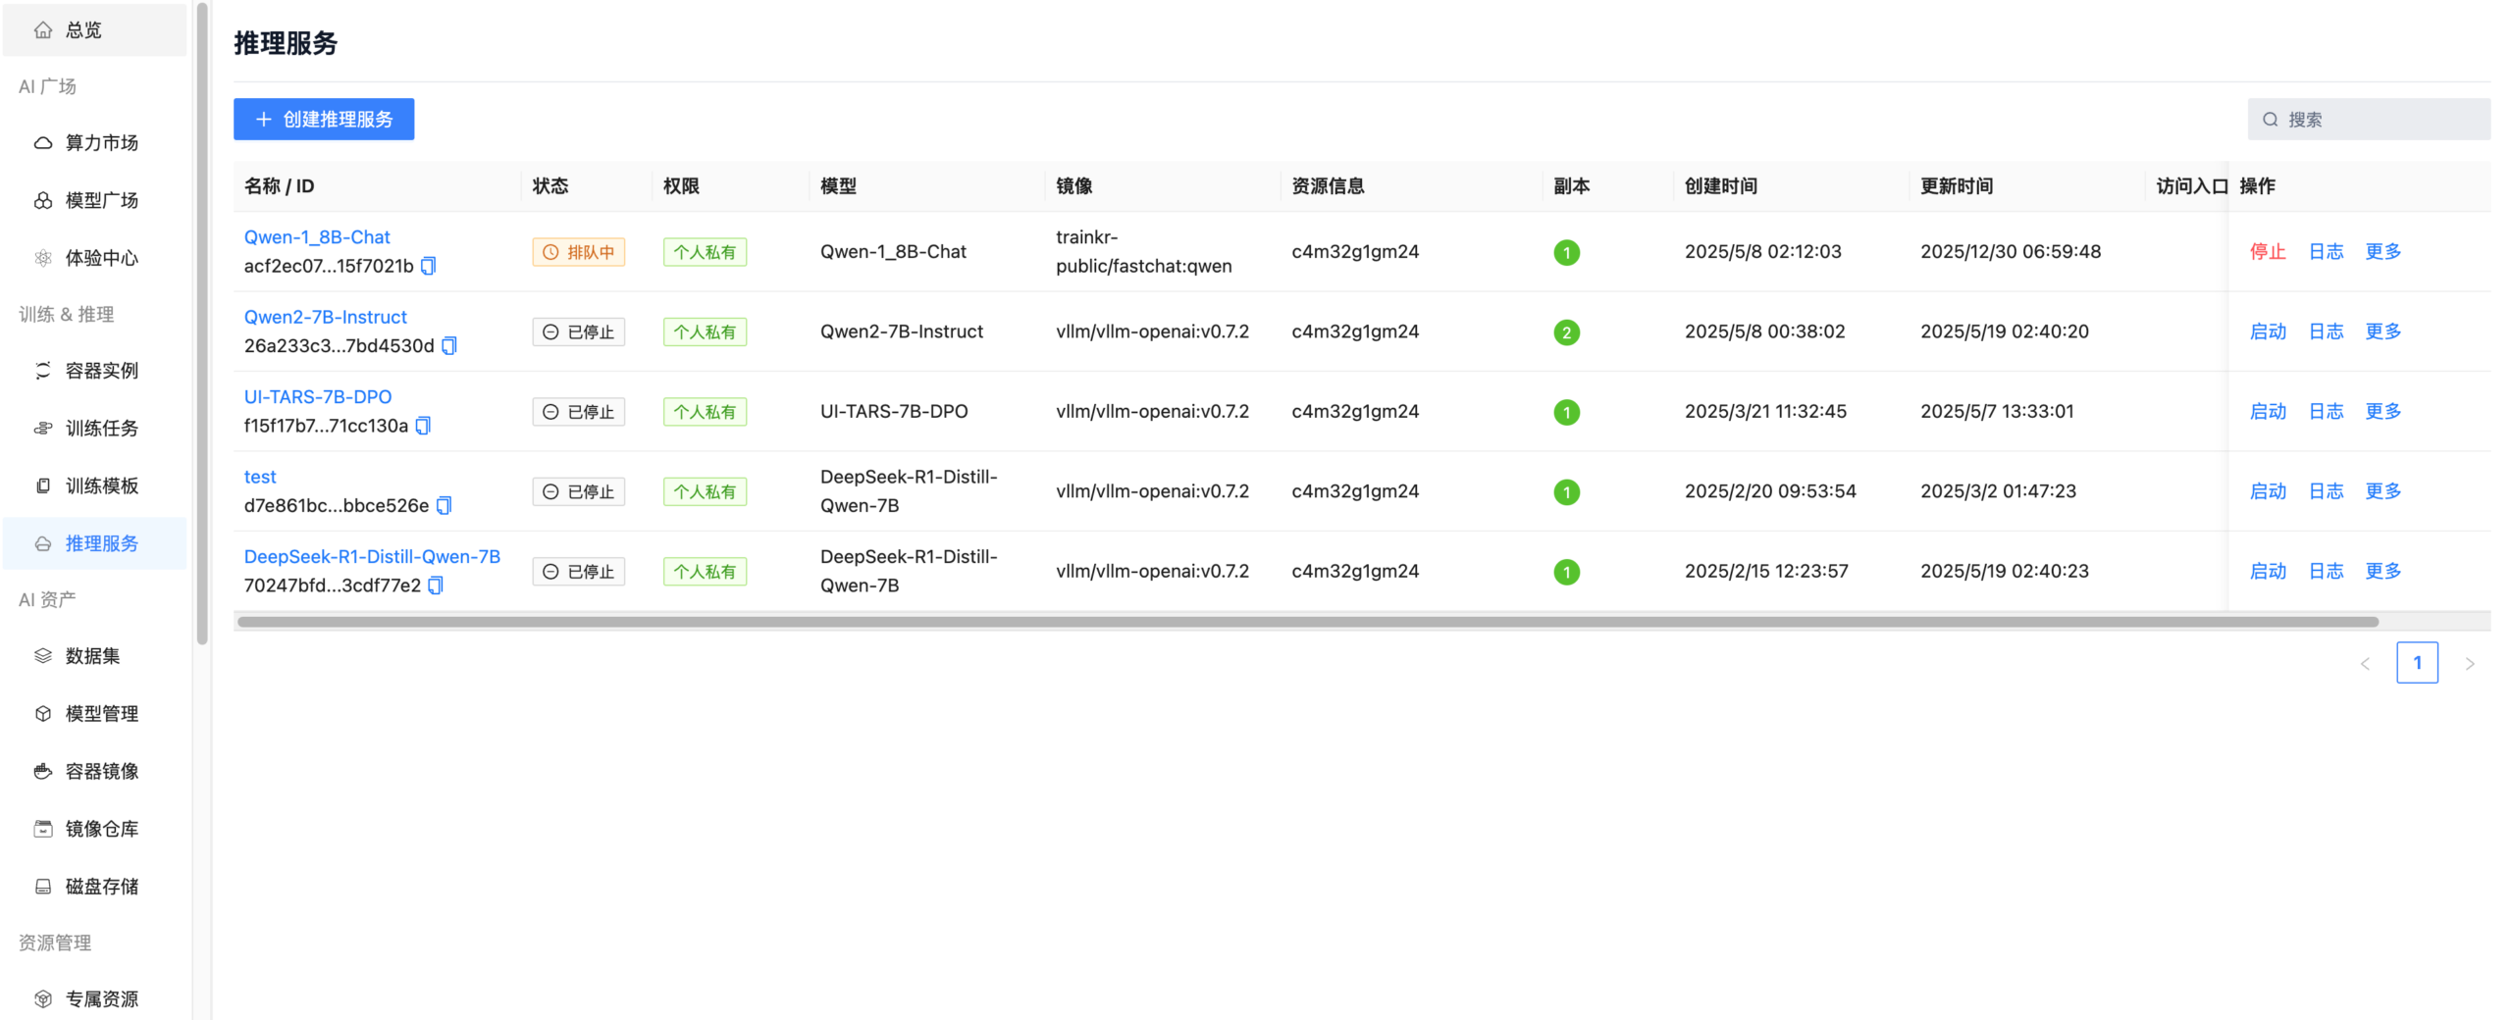Copy ID of Qwen2-7B-Instruct service
This screenshot has height=1020, width=2512.
(x=449, y=346)
